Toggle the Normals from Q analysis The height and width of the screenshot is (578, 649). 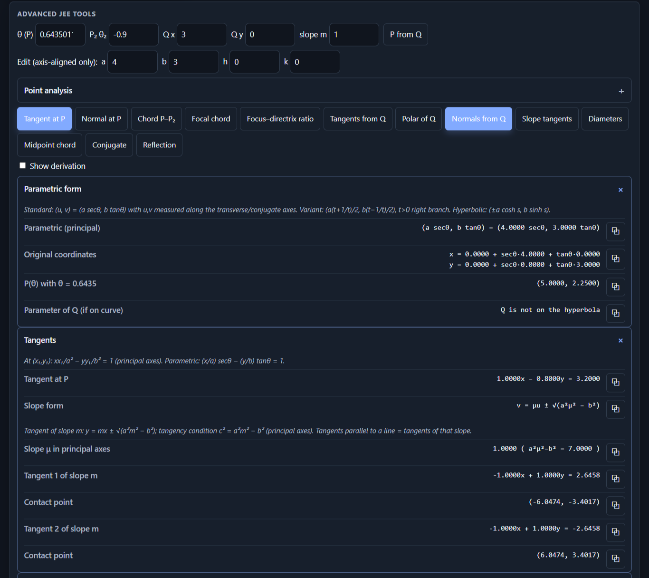click(478, 119)
